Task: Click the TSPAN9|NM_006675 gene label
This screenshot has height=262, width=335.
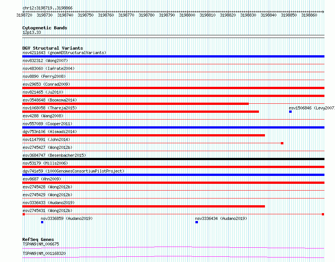Action: click(x=41, y=244)
